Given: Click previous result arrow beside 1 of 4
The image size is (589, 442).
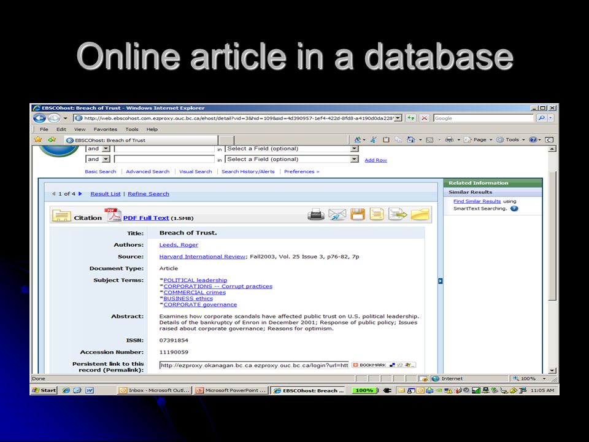Looking at the screenshot, I should coord(54,194).
